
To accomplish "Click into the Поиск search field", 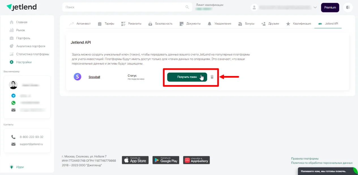I will pos(127,7).
